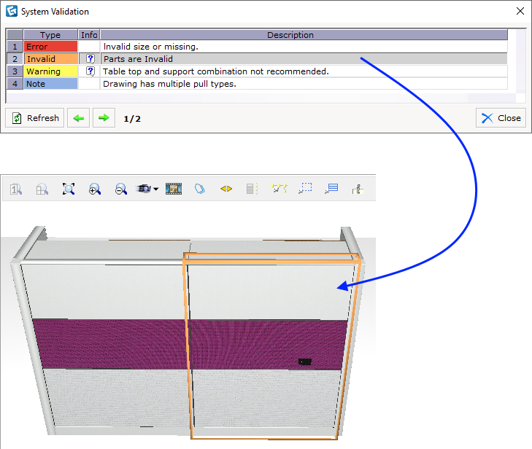This screenshot has height=449, width=532.
Task: Open info help icon for Warning row
Action: pyautogui.click(x=90, y=71)
